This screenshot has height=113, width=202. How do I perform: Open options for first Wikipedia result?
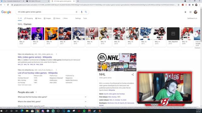56,54
